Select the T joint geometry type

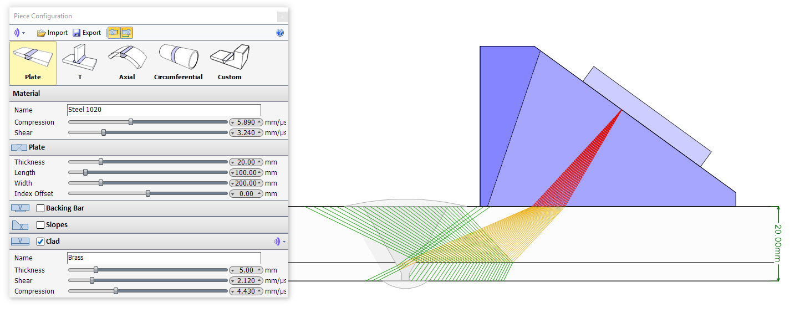pyautogui.click(x=80, y=63)
